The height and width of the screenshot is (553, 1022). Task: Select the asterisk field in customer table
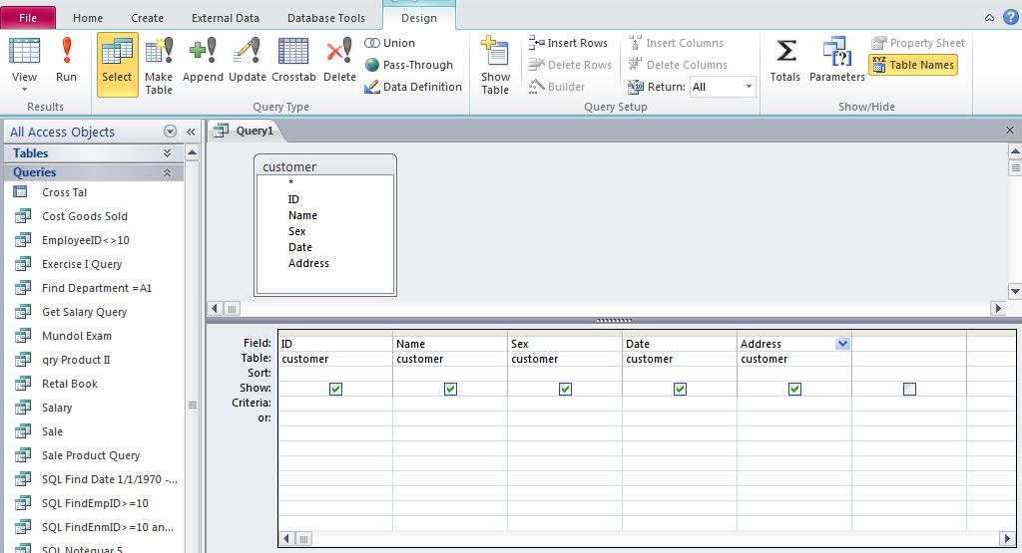[x=290, y=183]
